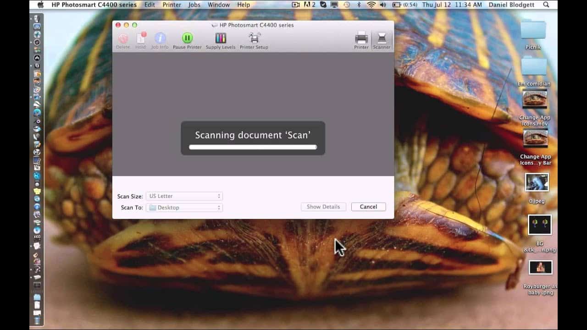587x330 pixels.
Task: Click the date and time clock
Action: 452,5
